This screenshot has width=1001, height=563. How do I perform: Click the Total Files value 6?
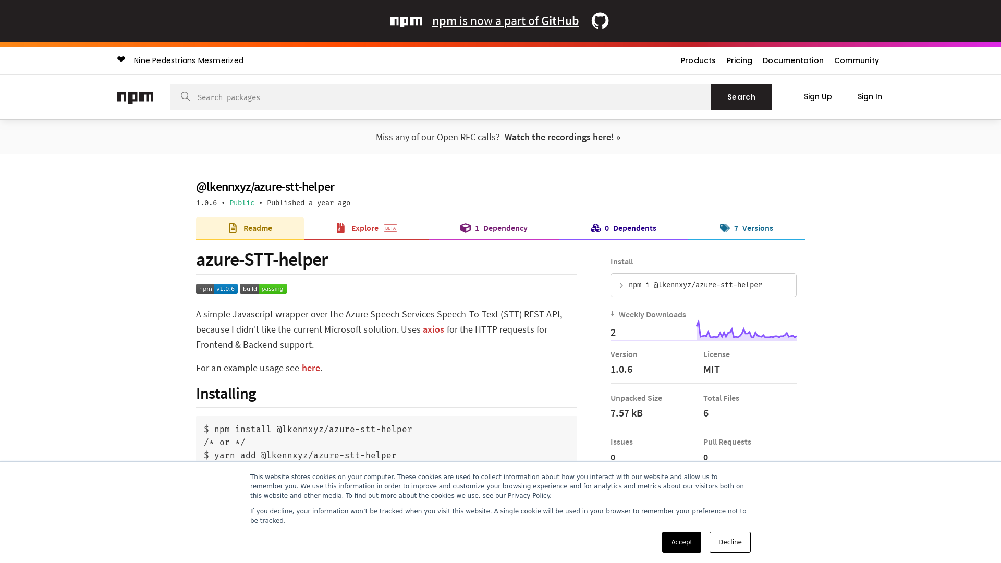pyautogui.click(x=706, y=413)
